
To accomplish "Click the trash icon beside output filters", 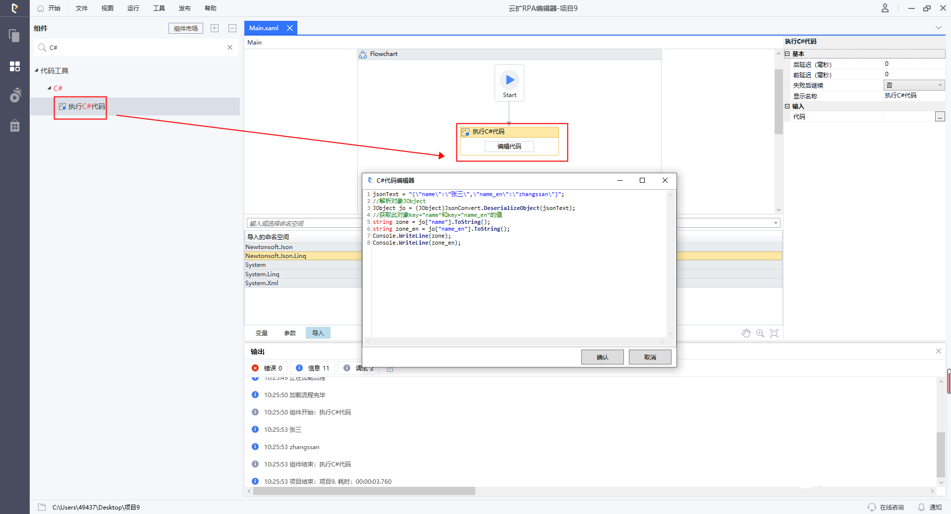I will pyautogui.click(x=390, y=368).
